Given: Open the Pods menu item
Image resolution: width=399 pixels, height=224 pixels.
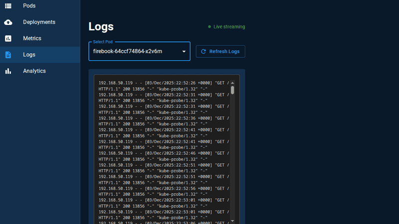Looking at the screenshot, I should coord(29,6).
